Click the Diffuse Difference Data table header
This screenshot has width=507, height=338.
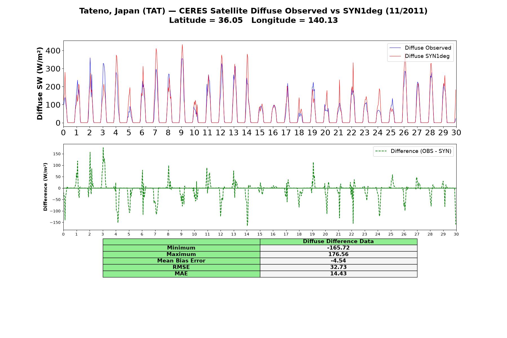[338, 242]
